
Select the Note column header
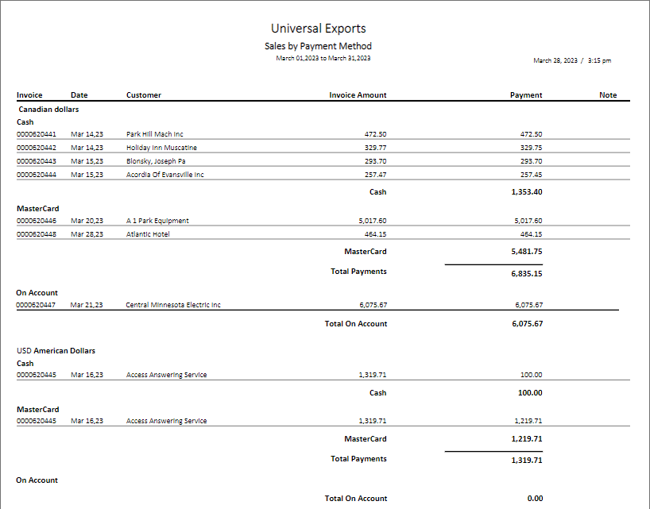[x=608, y=95]
